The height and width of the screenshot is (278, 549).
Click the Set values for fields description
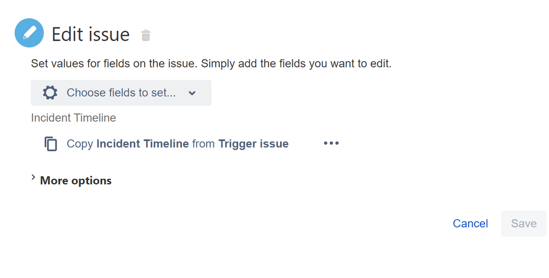pyautogui.click(x=211, y=64)
